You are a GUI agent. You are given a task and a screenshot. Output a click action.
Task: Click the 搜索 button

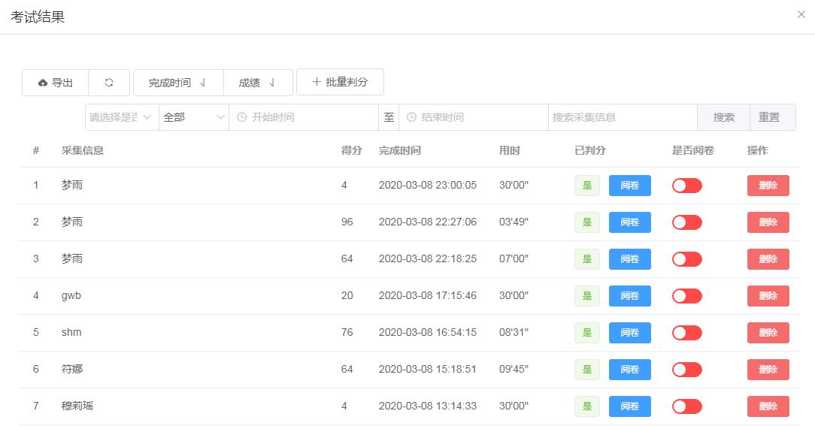[723, 117]
